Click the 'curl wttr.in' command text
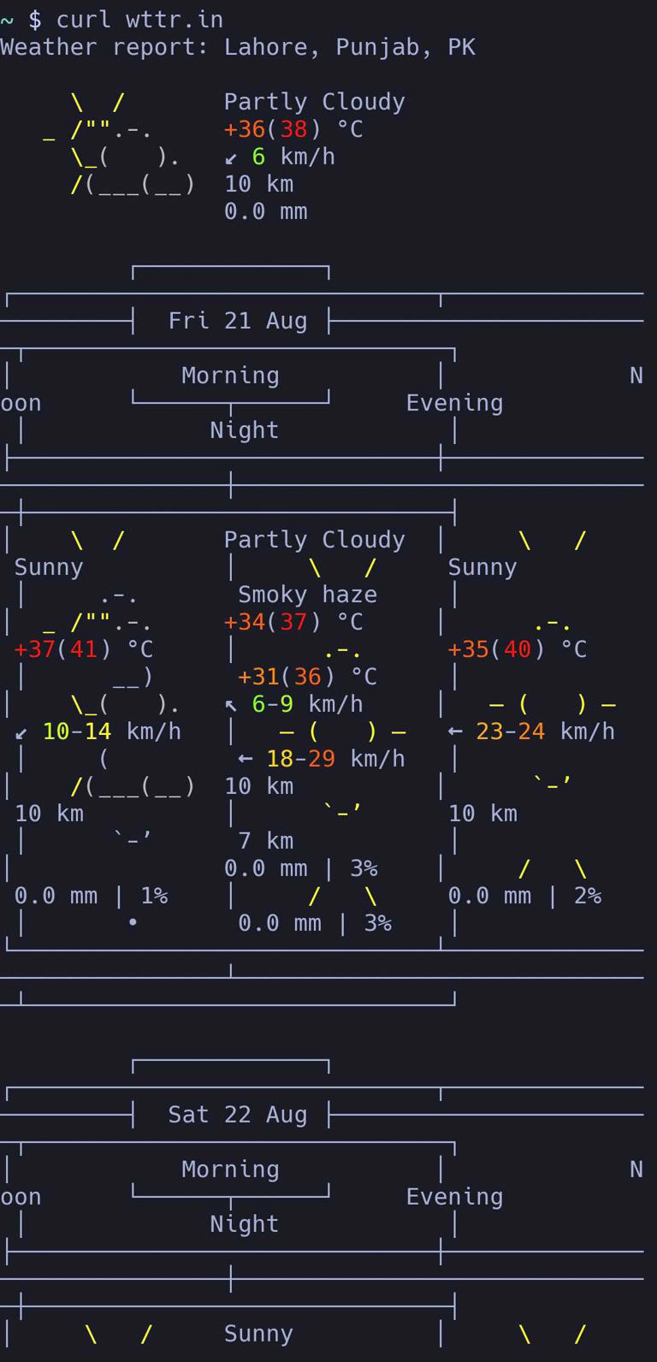This screenshot has height=1362, width=657. [139, 19]
